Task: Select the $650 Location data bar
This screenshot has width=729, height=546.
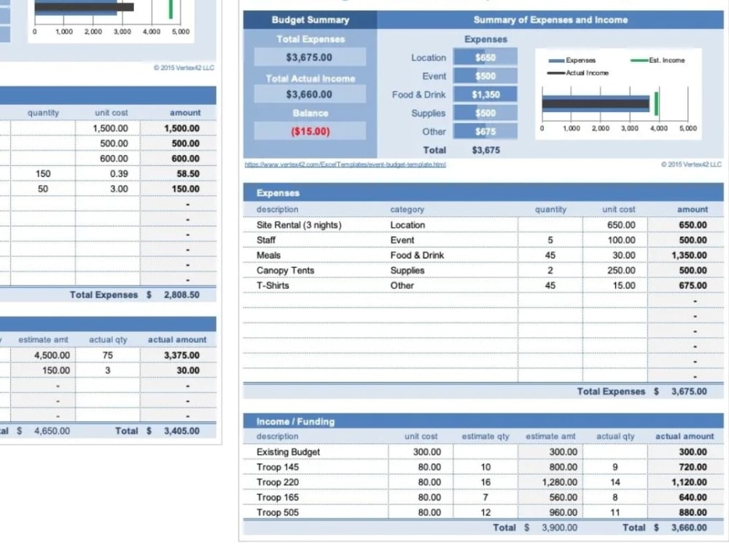Action: point(485,58)
